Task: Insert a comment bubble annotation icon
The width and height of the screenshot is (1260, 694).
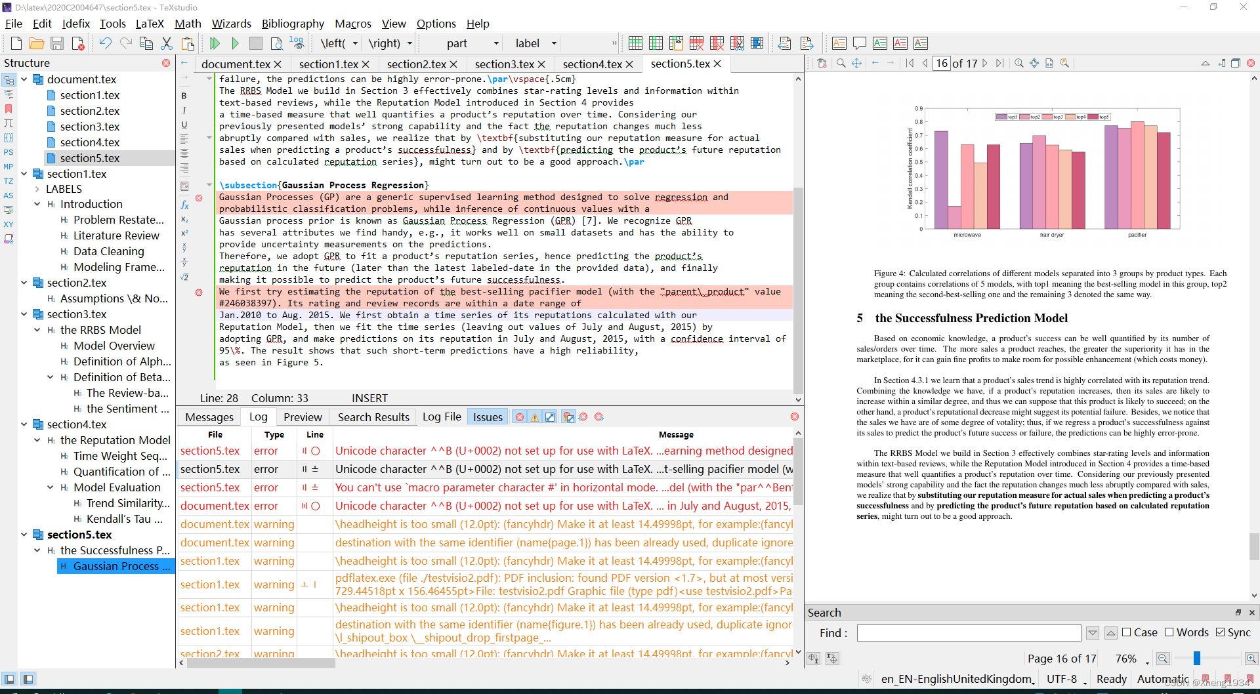Action: click(x=859, y=43)
